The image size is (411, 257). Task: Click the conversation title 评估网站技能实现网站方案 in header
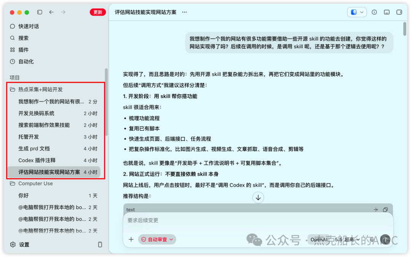click(x=145, y=12)
